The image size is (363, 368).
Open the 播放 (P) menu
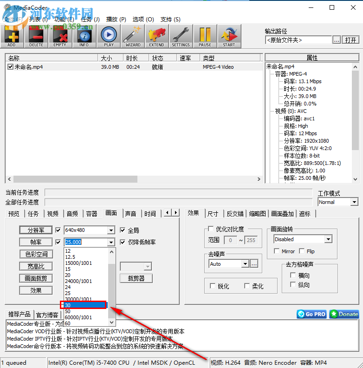click(x=116, y=19)
